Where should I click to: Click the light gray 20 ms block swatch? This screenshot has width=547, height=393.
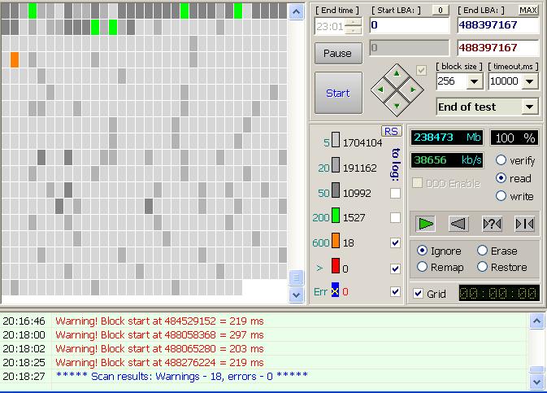(336, 165)
